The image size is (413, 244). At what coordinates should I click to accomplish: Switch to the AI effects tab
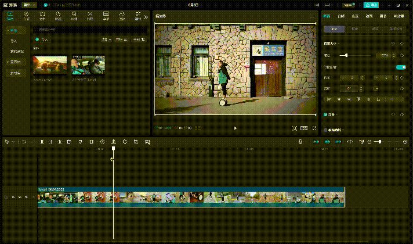[398, 16]
